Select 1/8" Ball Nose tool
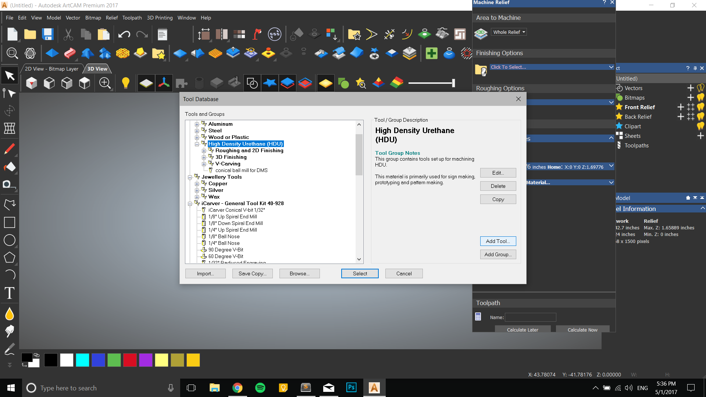 click(224, 236)
